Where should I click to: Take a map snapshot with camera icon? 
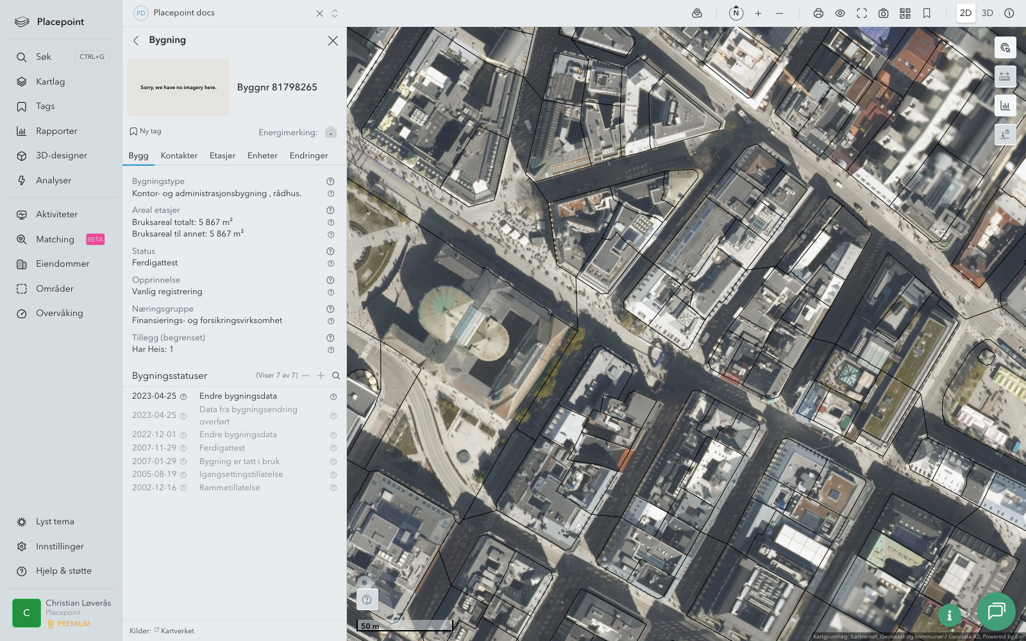883,13
